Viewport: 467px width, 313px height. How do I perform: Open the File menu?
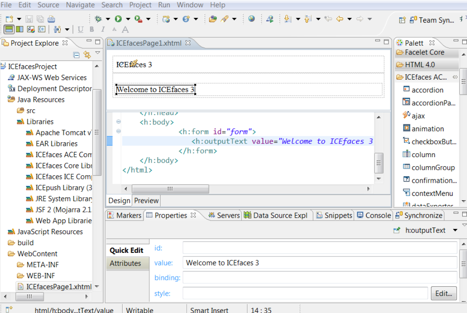point(6,5)
